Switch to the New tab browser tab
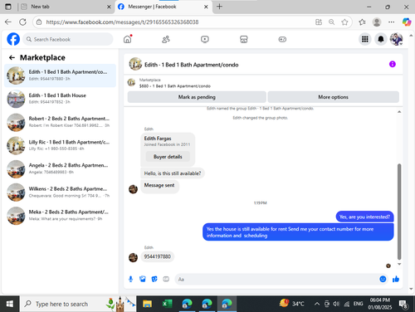Screen dimensions: 415x312 65,7
